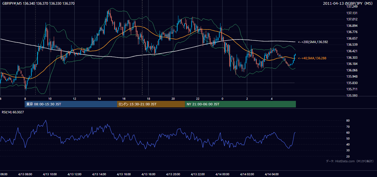The image size is (377, 177).
Task: Click the 4/13 12:00 date axis label
Action: [74, 174]
